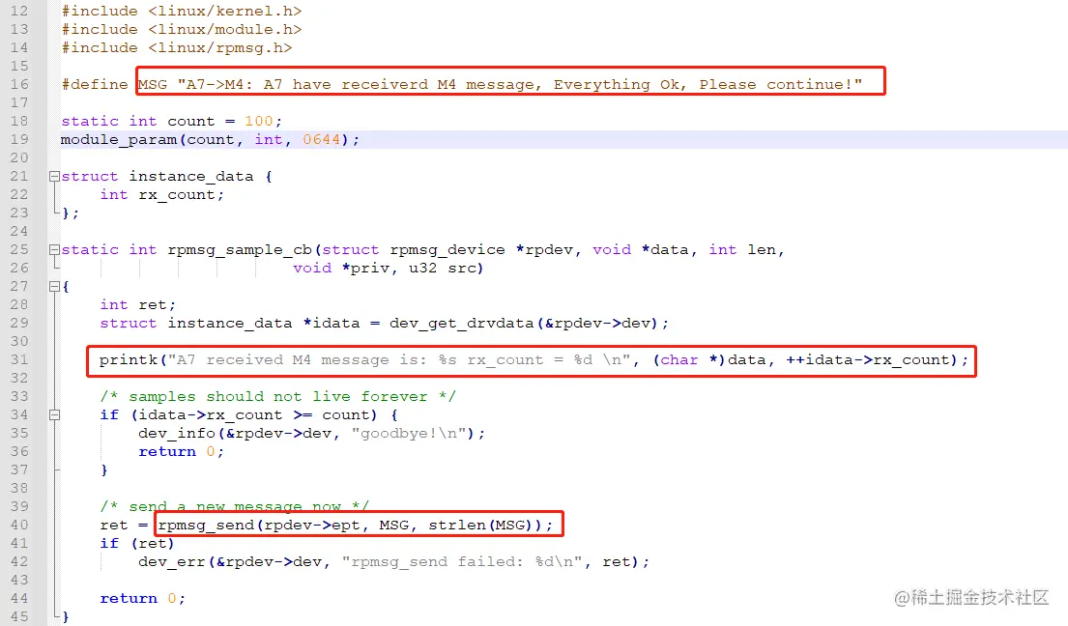The image size is (1068, 626).
Task: Click the string "rpmsg_send failed: %d\n"
Action: click(x=462, y=562)
